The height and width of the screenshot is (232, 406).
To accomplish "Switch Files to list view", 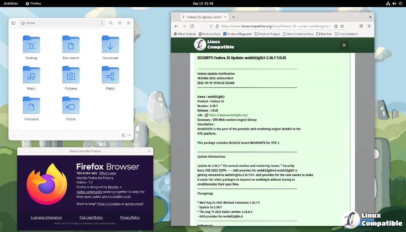I will tap(123, 135).
